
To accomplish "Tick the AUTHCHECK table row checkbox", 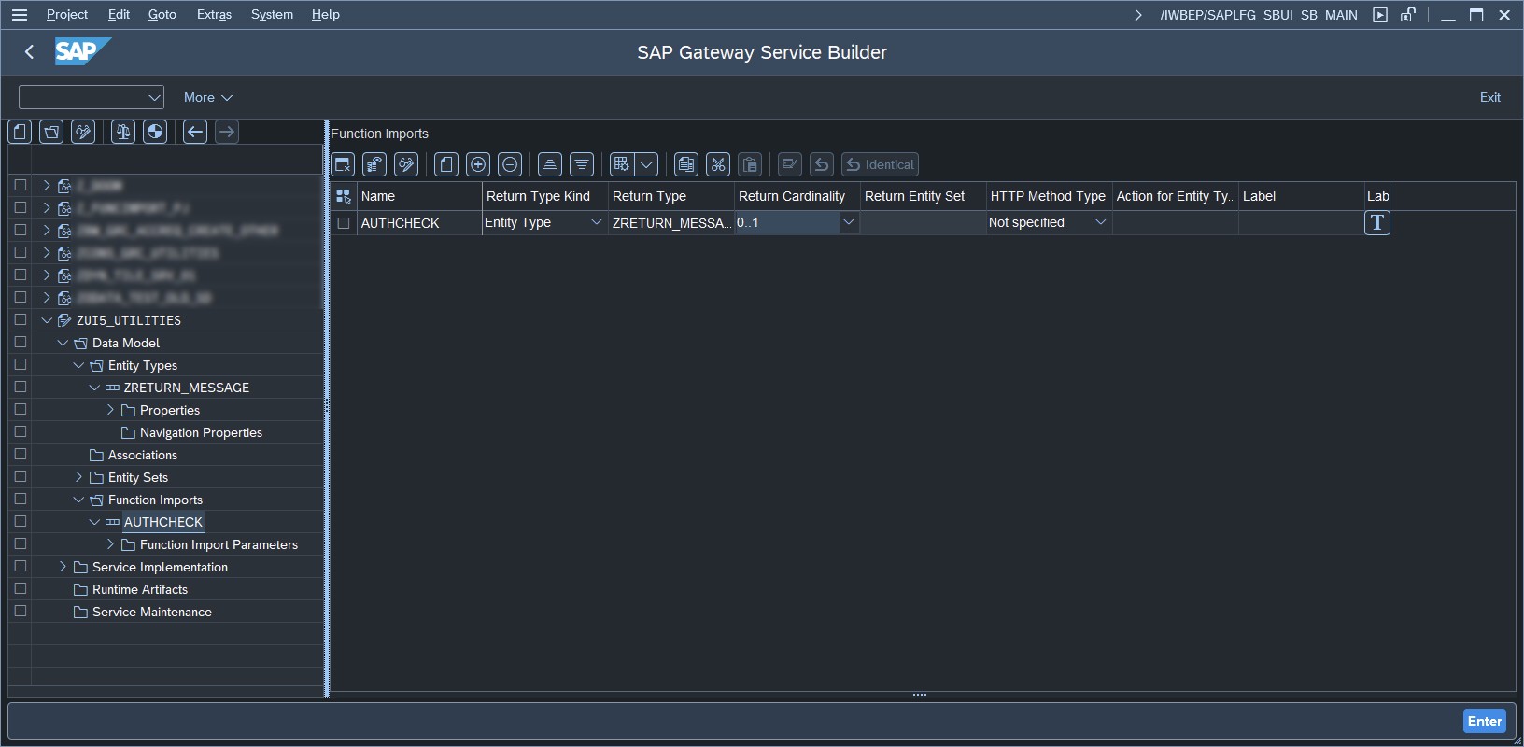I will pos(344,223).
